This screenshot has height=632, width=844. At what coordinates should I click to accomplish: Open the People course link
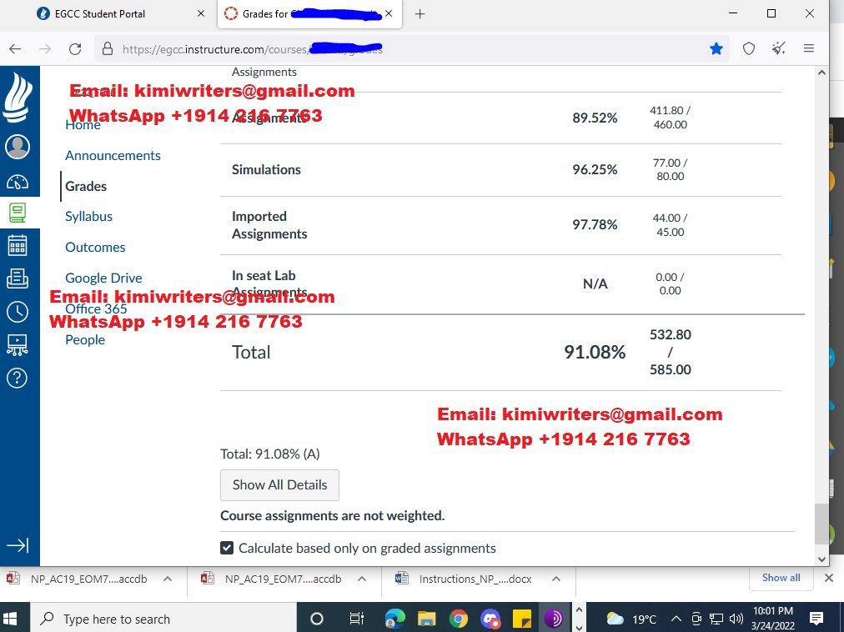(x=85, y=339)
